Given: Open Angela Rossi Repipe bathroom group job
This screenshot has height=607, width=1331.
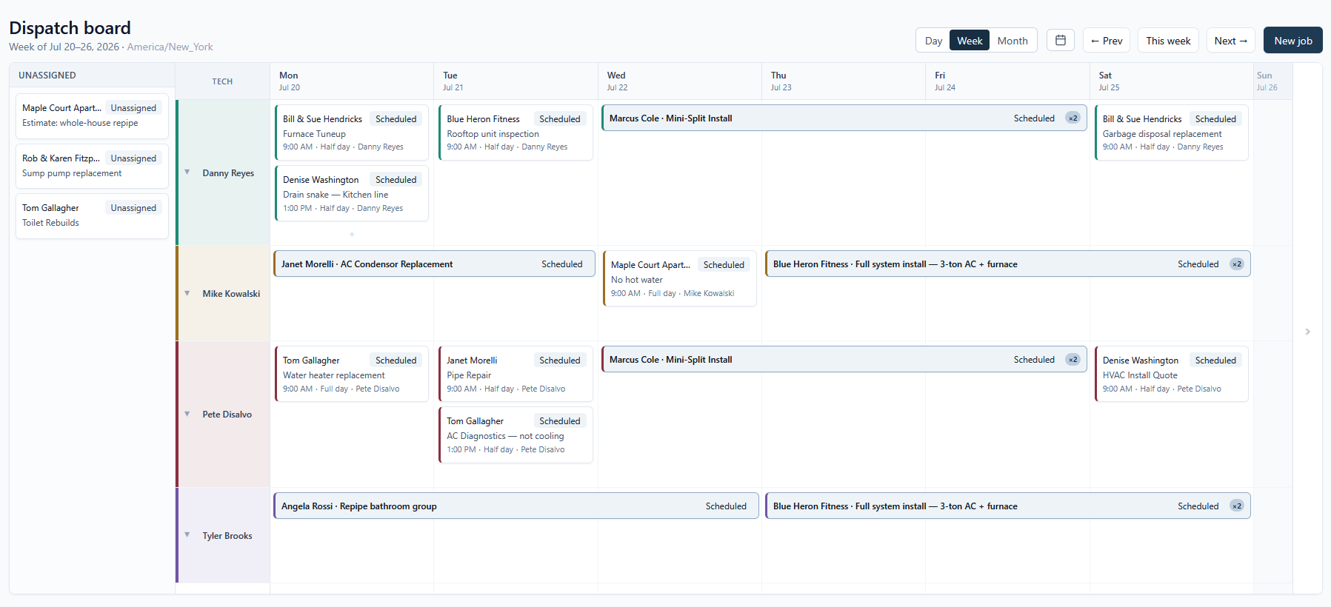Looking at the screenshot, I should [516, 506].
